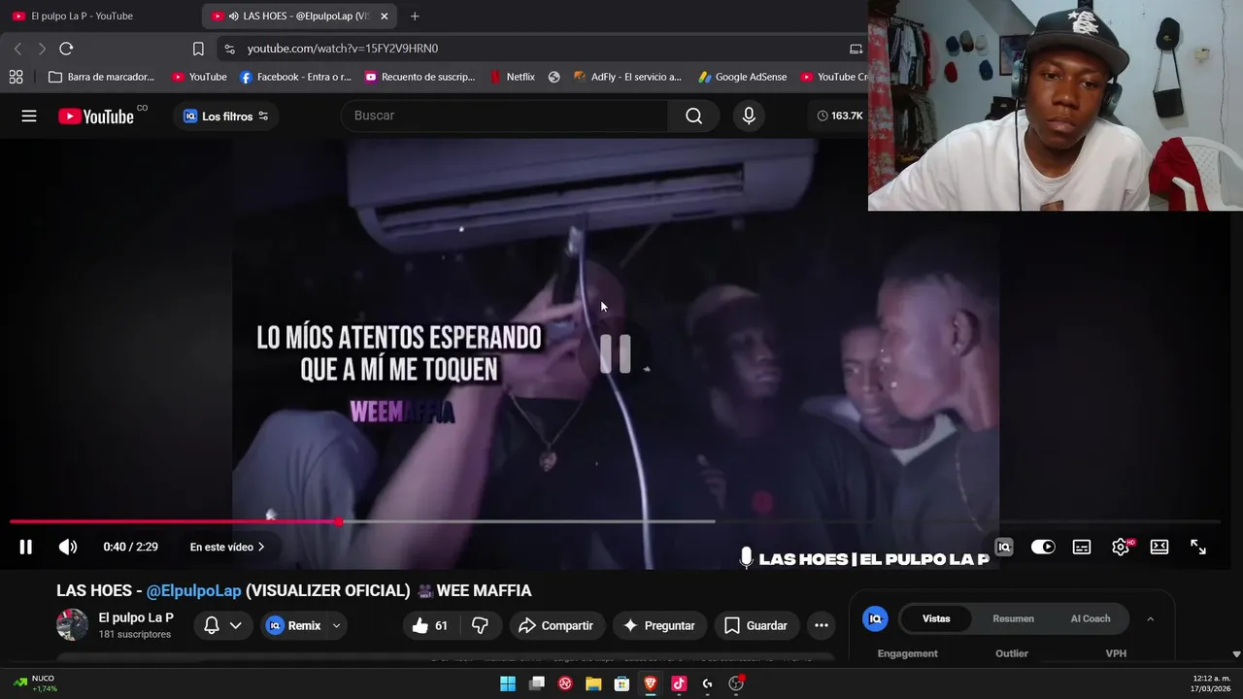Click the Compartir share button
Viewport: 1243px width, 699px height.
click(555, 625)
